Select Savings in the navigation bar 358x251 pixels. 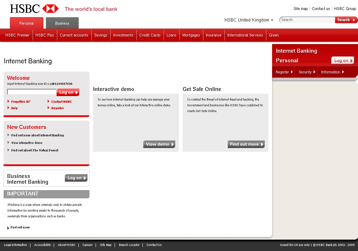(101, 35)
